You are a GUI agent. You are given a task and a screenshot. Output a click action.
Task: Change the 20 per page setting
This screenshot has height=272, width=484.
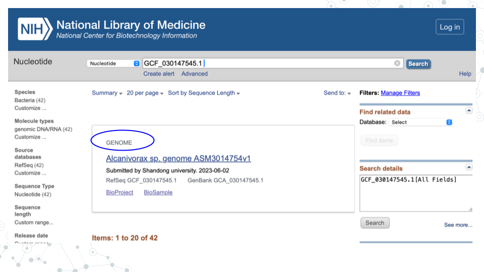pos(145,93)
